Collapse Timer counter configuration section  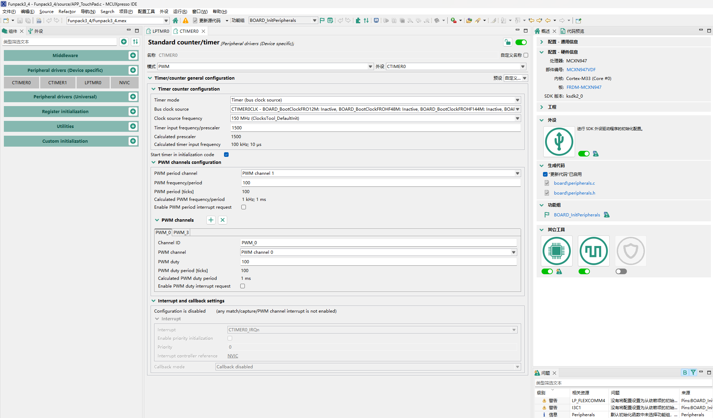[x=153, y=89]
